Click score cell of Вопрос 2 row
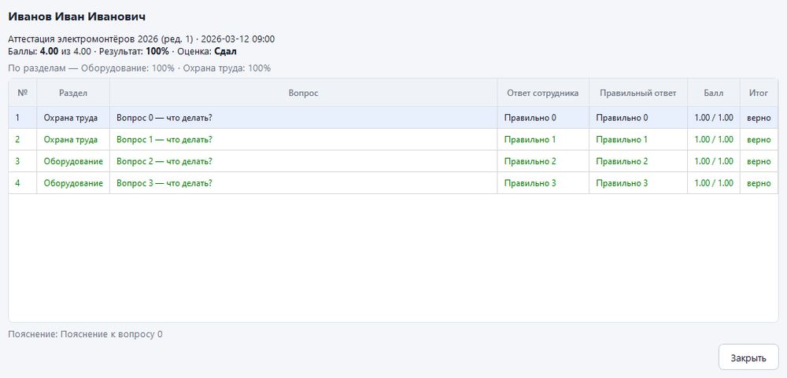The width and height of the screenshot is (787, 378). [714, 161]
